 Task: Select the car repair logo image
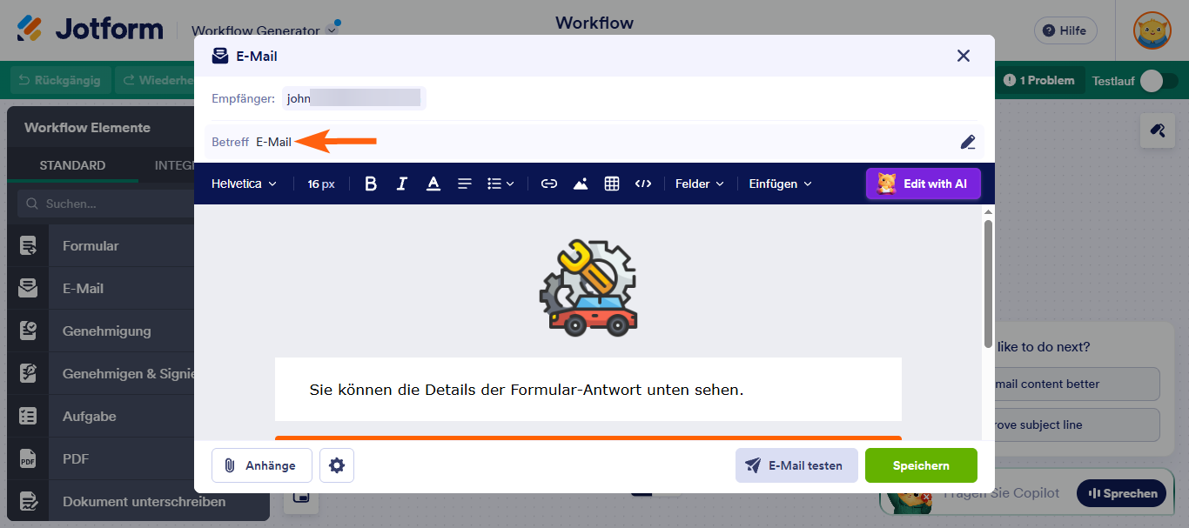coord(588,288)
